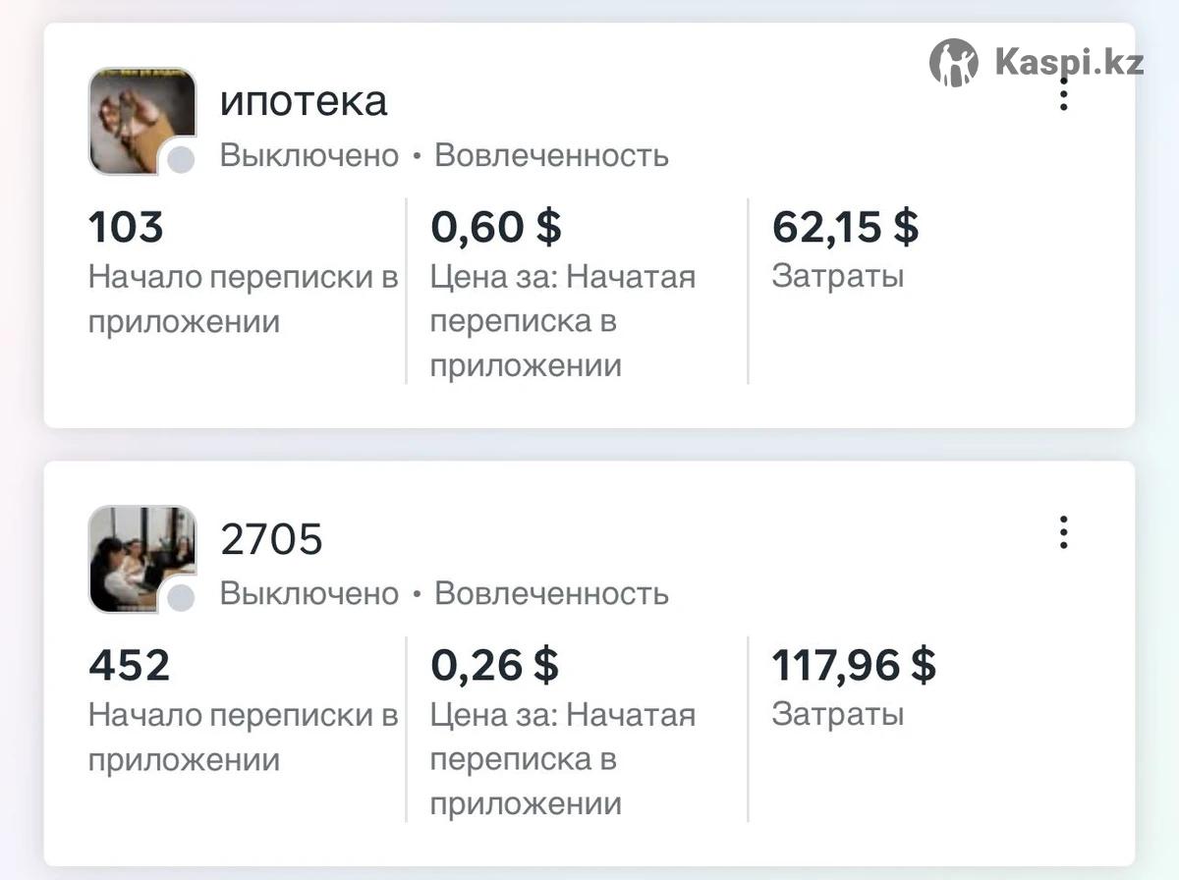
Task: Click Выключено status under ипотека
Action: (x=309, y=156)
